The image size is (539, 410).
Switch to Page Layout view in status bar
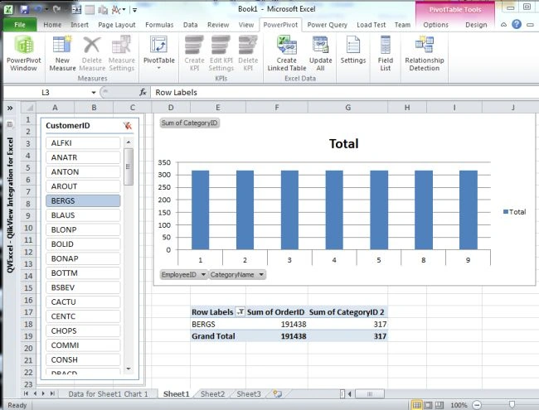[428, 405]
